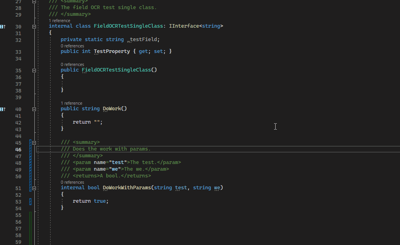400x245 pixels.
Task: Select line number 57 in the gutter
Action: [19, 229]
